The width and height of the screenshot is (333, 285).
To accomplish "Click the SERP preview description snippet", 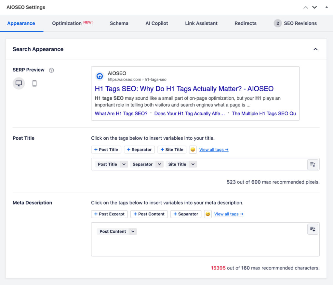I will tap(188, 101).
